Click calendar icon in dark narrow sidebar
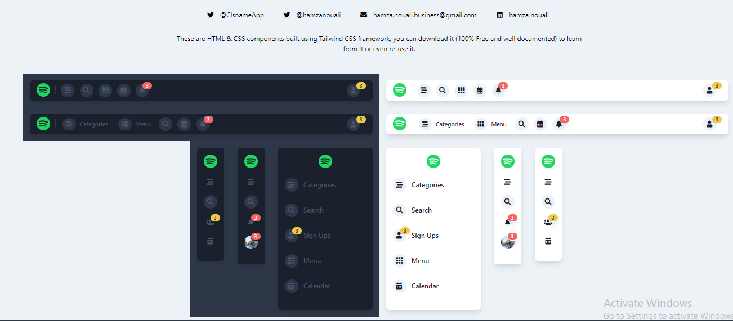Screen dimensions: 733x321 pos(211,241)
